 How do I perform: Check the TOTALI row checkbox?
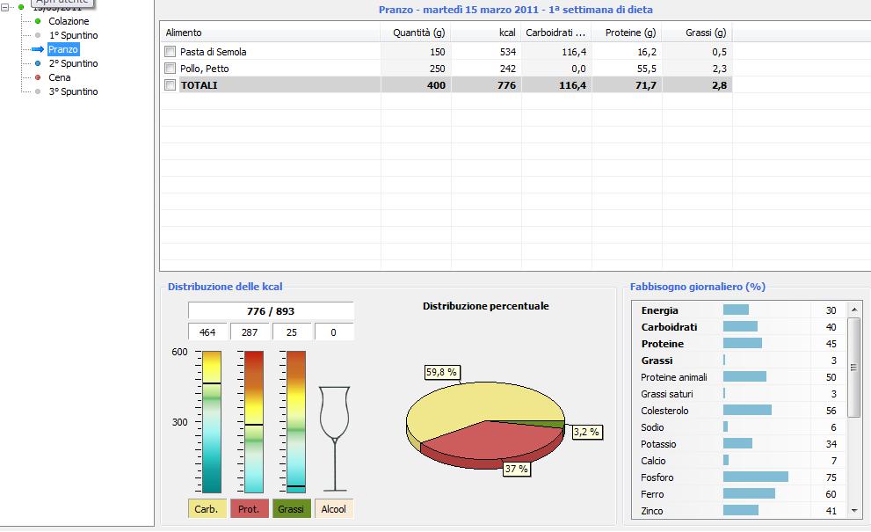point(170,85)
